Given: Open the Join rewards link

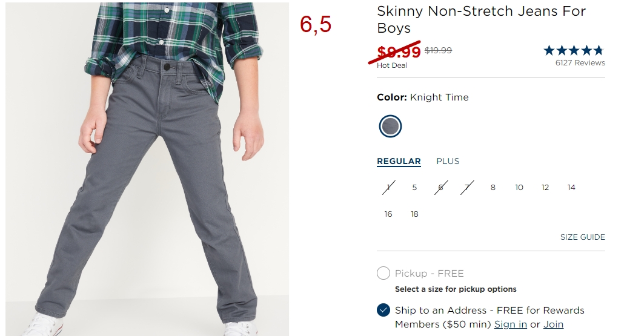Looking at the screenshot, I should pos(554,324).
